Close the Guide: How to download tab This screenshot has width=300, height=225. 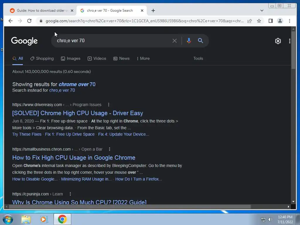(x=72, y=11)
